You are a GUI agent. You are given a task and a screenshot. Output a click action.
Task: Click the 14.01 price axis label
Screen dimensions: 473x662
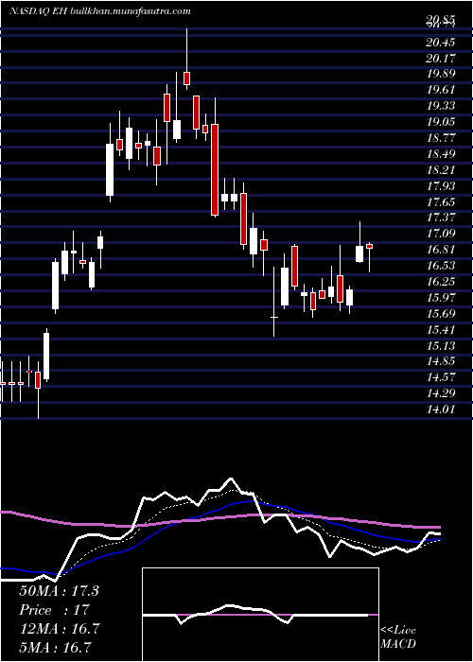[x=441, y=409]
